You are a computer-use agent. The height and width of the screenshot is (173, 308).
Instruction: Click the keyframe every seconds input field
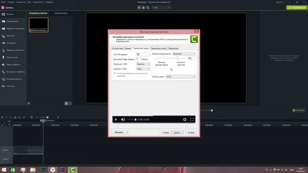[x=139, y=59]
